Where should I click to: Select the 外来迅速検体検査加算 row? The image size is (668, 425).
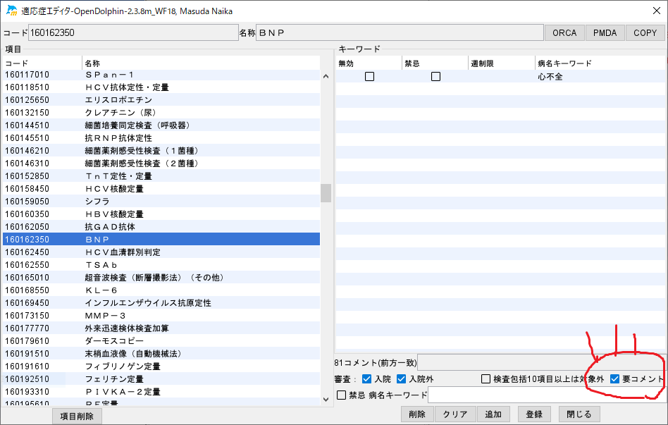pos(161,328)
